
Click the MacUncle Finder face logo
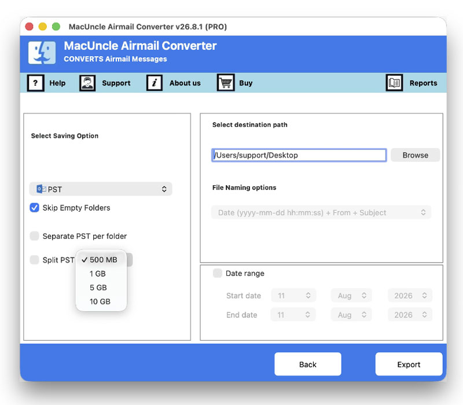click(42, 53)
